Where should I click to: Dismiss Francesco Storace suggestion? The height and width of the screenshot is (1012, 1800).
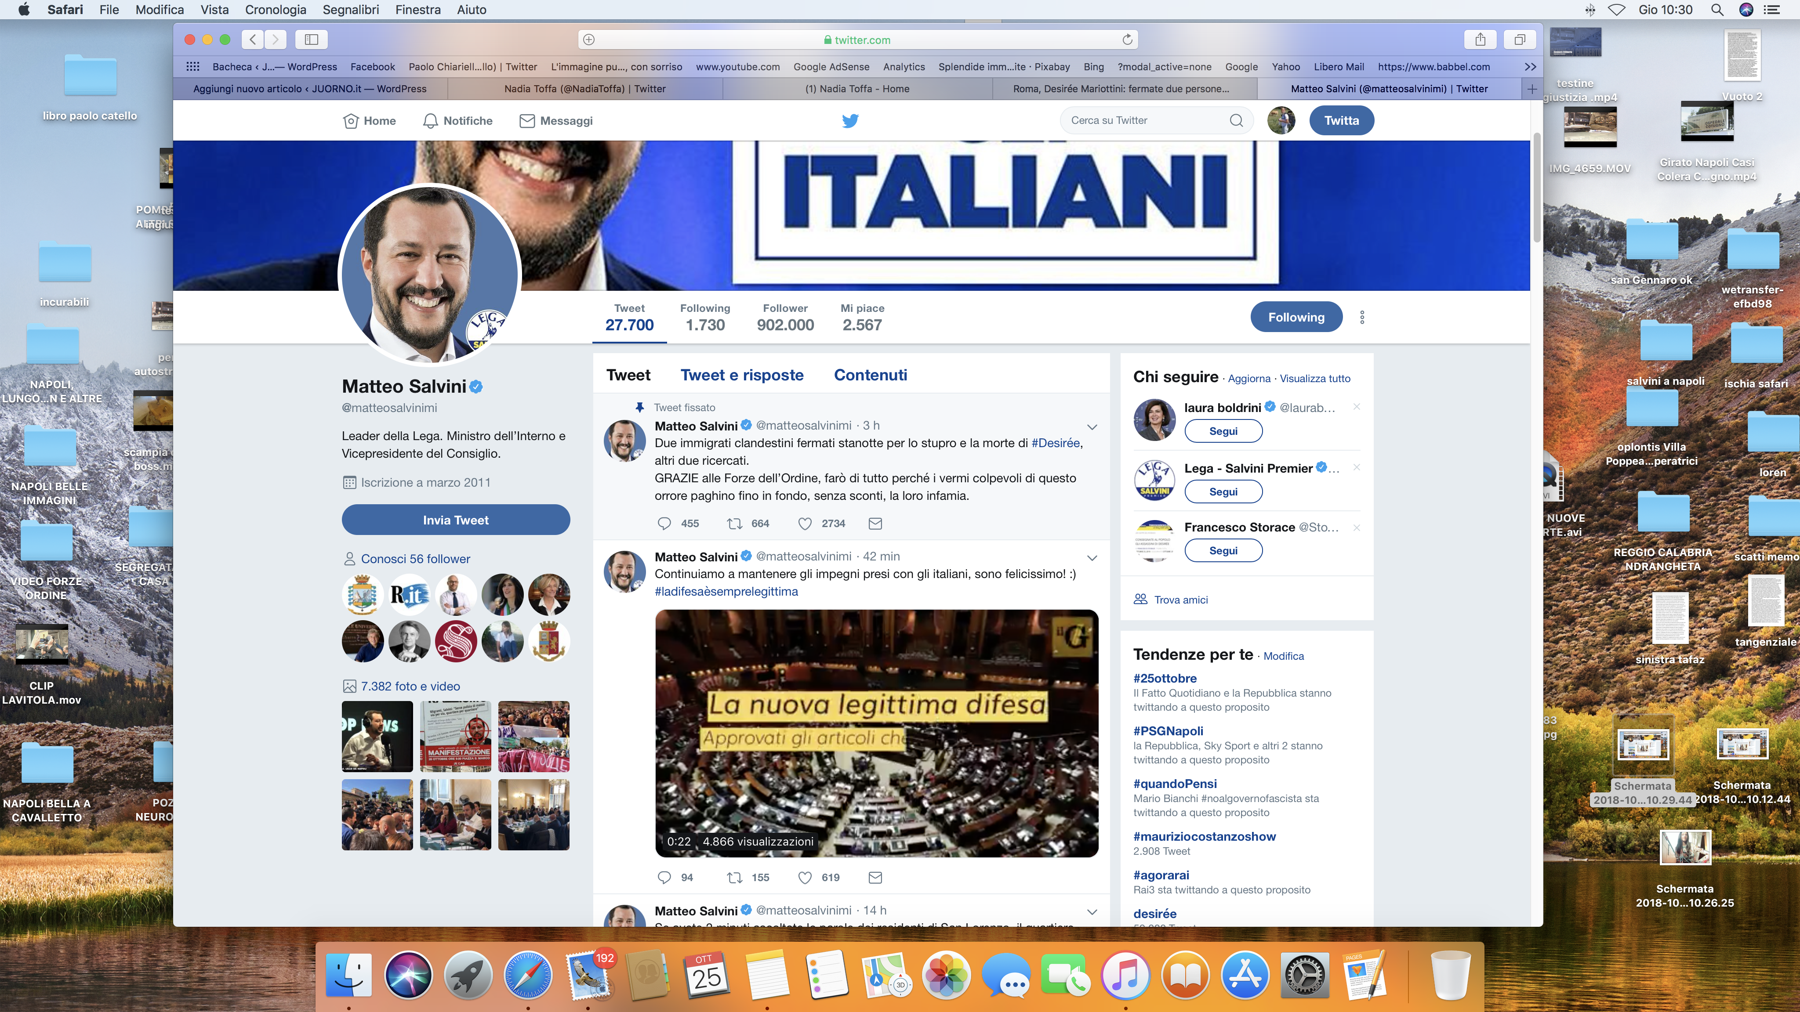pyautogui.click(x=1356, y=527)
